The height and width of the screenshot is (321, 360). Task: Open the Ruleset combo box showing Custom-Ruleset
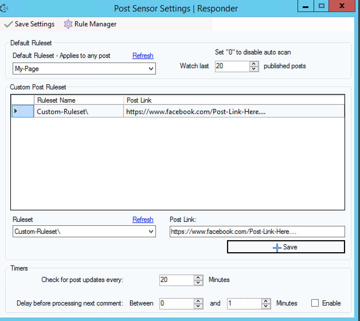pyautogui.click(x=151, y=232)
